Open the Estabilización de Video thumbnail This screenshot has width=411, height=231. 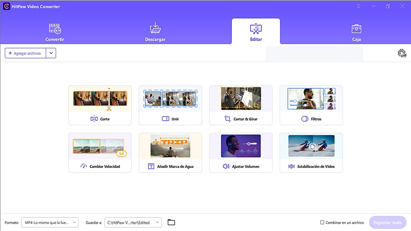click(x=311, y=146)
